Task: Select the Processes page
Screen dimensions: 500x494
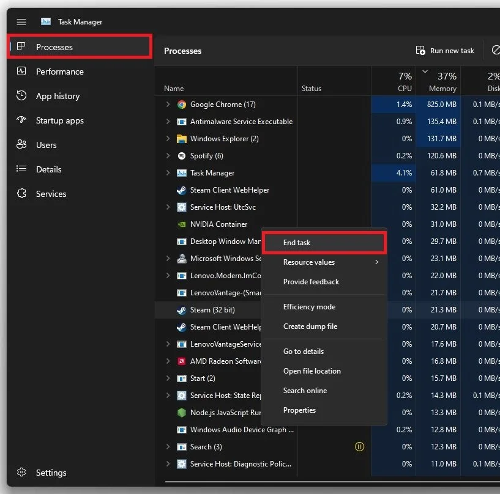Action: coord(80,47)
